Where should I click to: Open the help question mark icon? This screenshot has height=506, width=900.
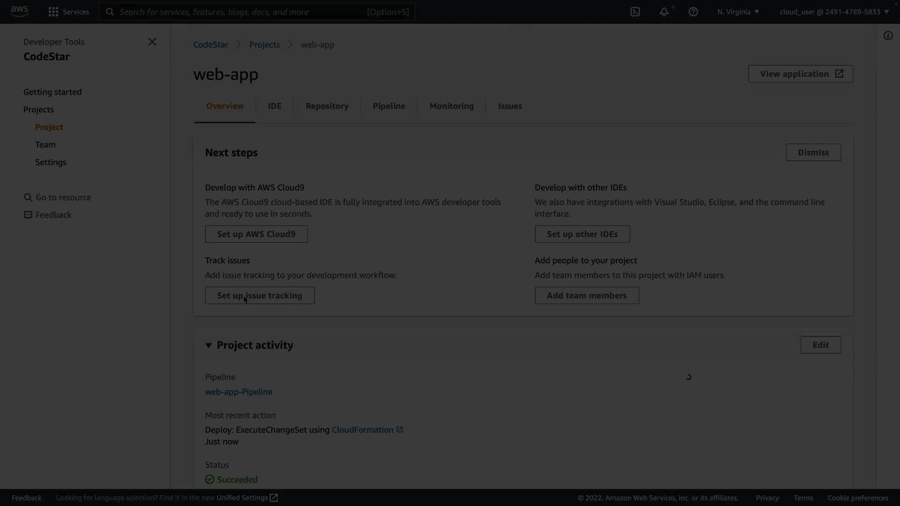tap(693, 12)
